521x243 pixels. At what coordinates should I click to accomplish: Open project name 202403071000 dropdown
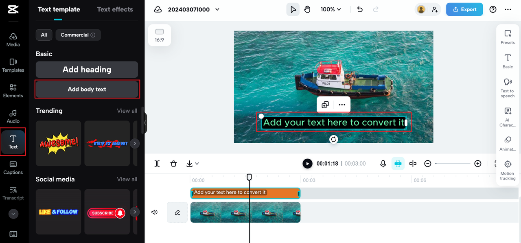(x=193, y=9)
